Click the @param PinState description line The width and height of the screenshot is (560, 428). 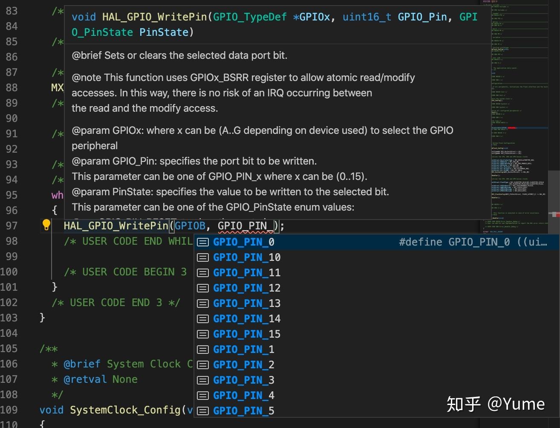[230, 192]
